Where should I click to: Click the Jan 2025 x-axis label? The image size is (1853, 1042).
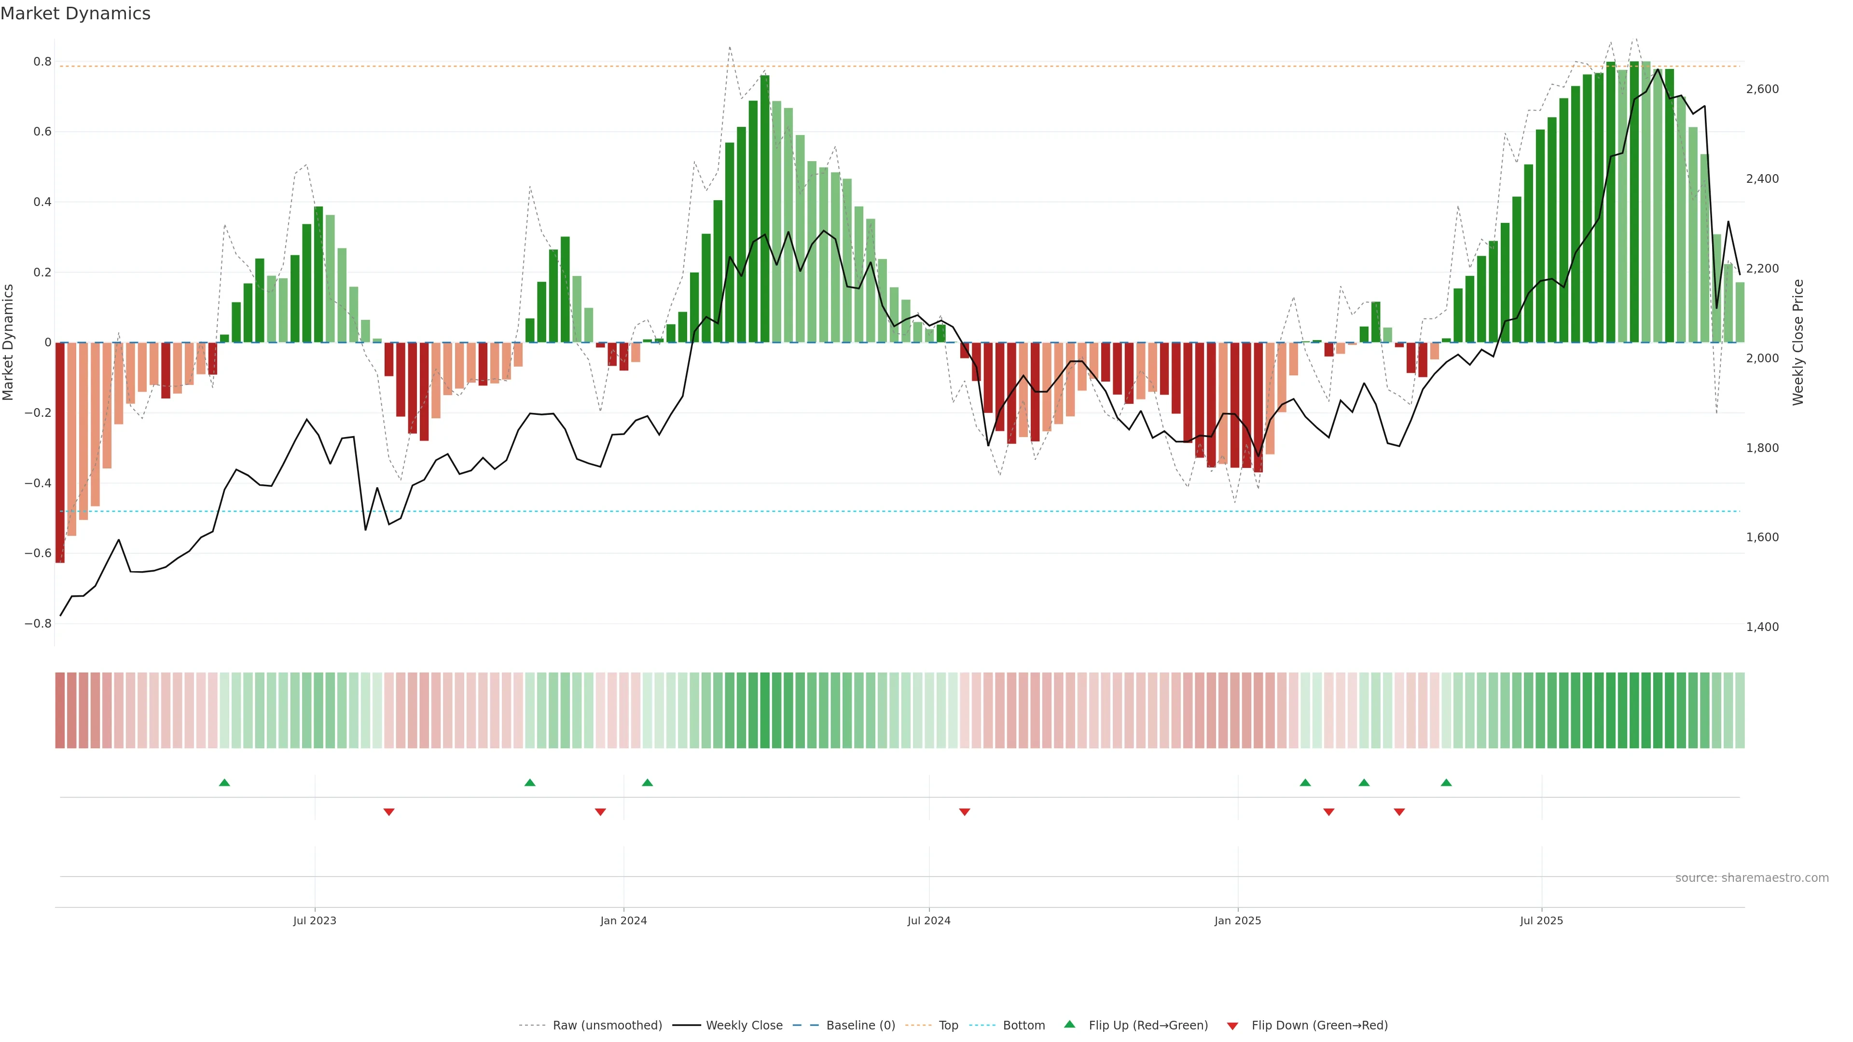(x=1237, y=920)
